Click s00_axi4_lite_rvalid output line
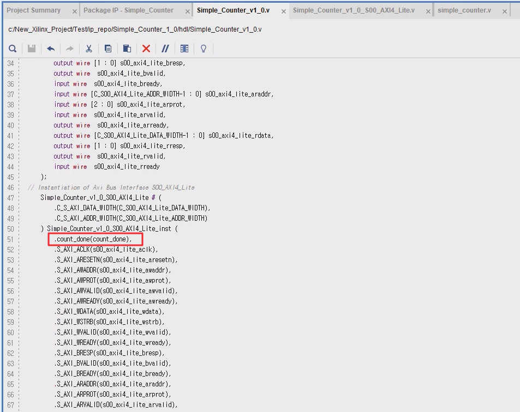Screen dimensions: 520x412 coord(110,156)
